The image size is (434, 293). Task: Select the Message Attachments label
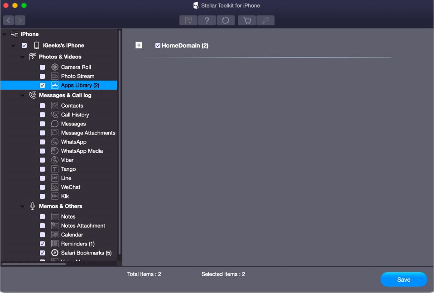click(88, 133)
